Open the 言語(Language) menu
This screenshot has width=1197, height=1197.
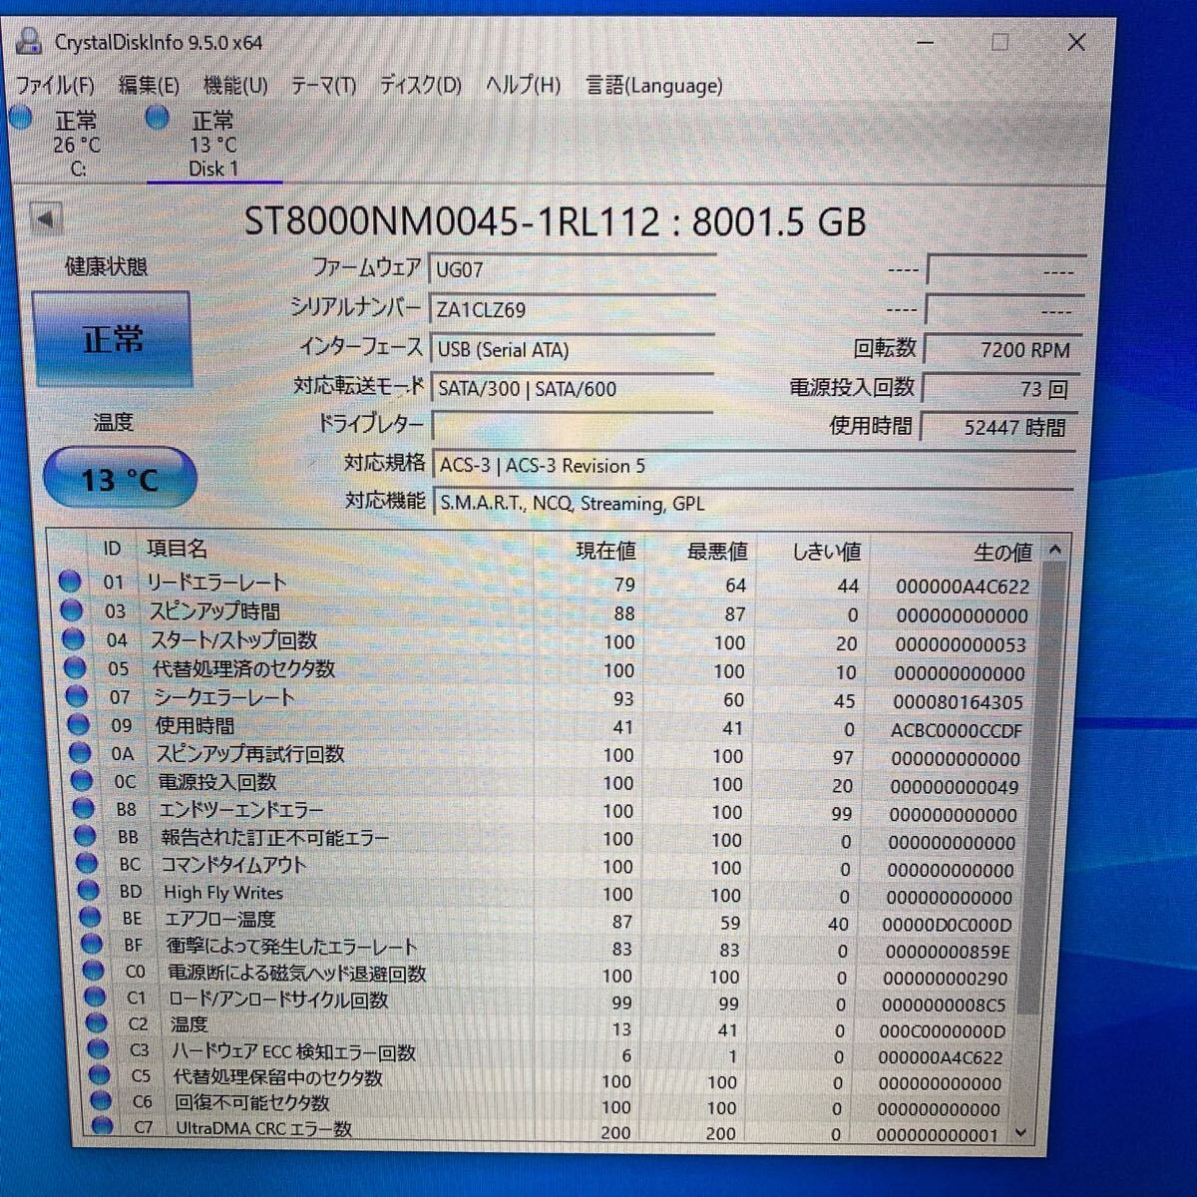(x=654, y=86)
